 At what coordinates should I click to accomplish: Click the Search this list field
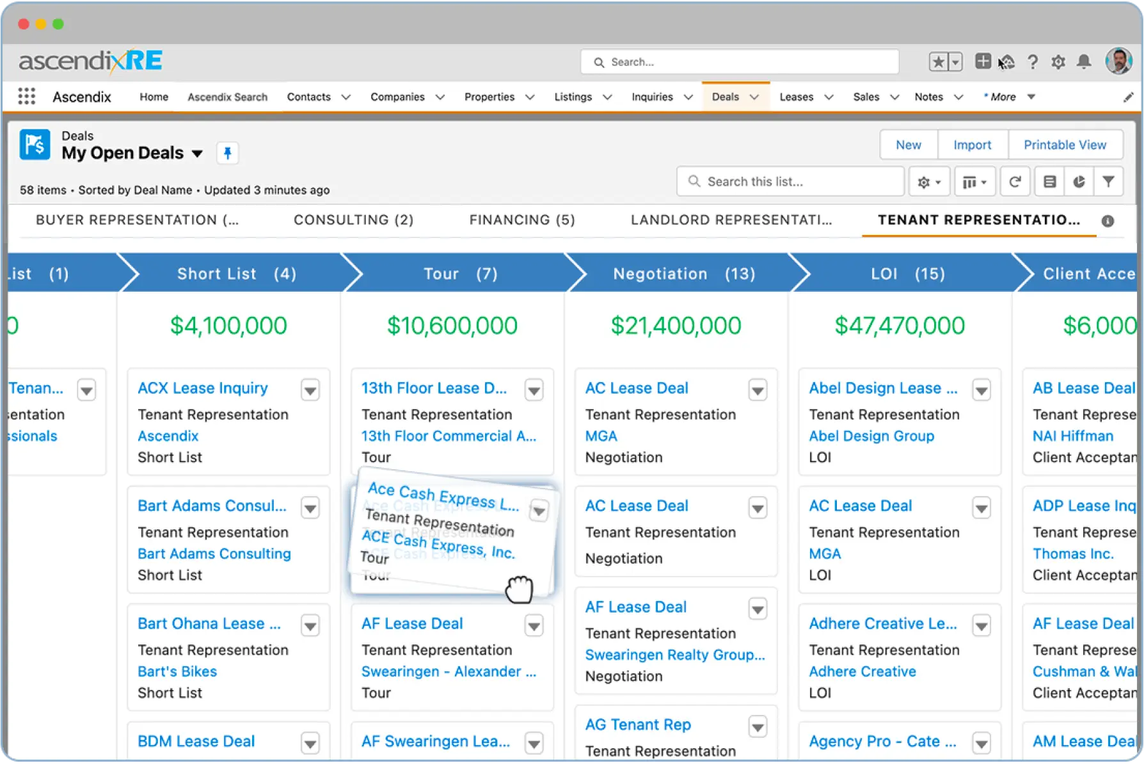(x=791, y=182)
